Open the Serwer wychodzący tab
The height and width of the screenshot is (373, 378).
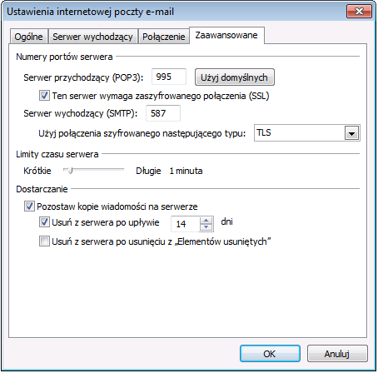point(93,37)
